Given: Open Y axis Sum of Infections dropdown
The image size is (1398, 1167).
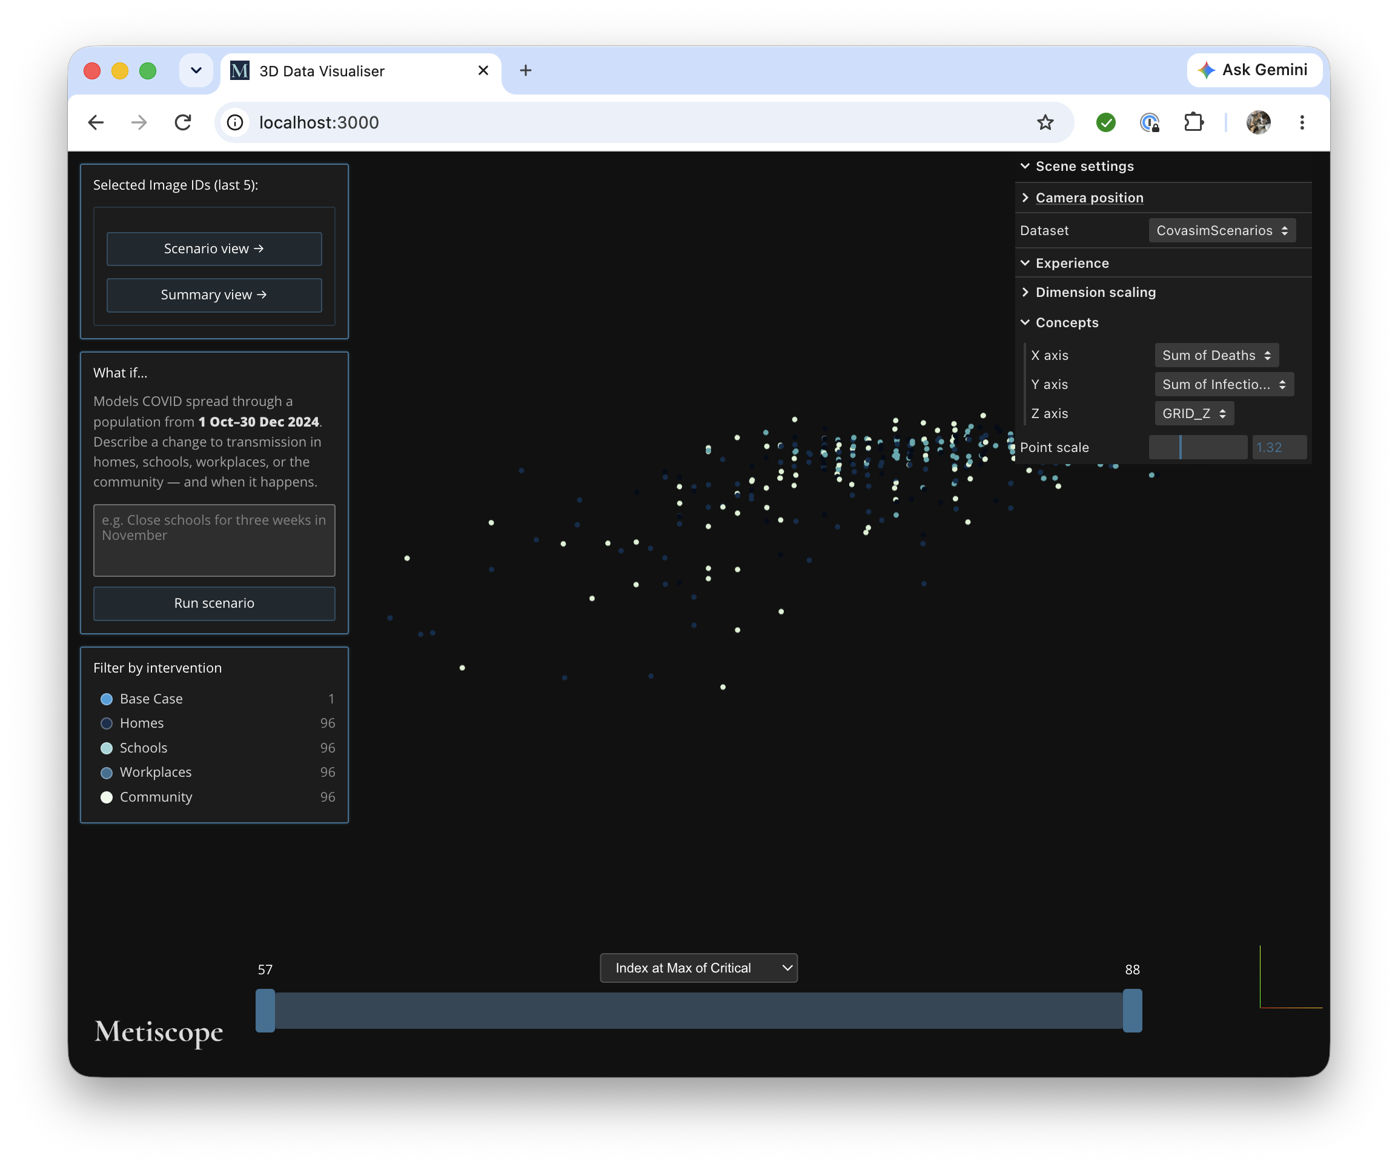Looking at the screenshot, I should click(1224, 384).
